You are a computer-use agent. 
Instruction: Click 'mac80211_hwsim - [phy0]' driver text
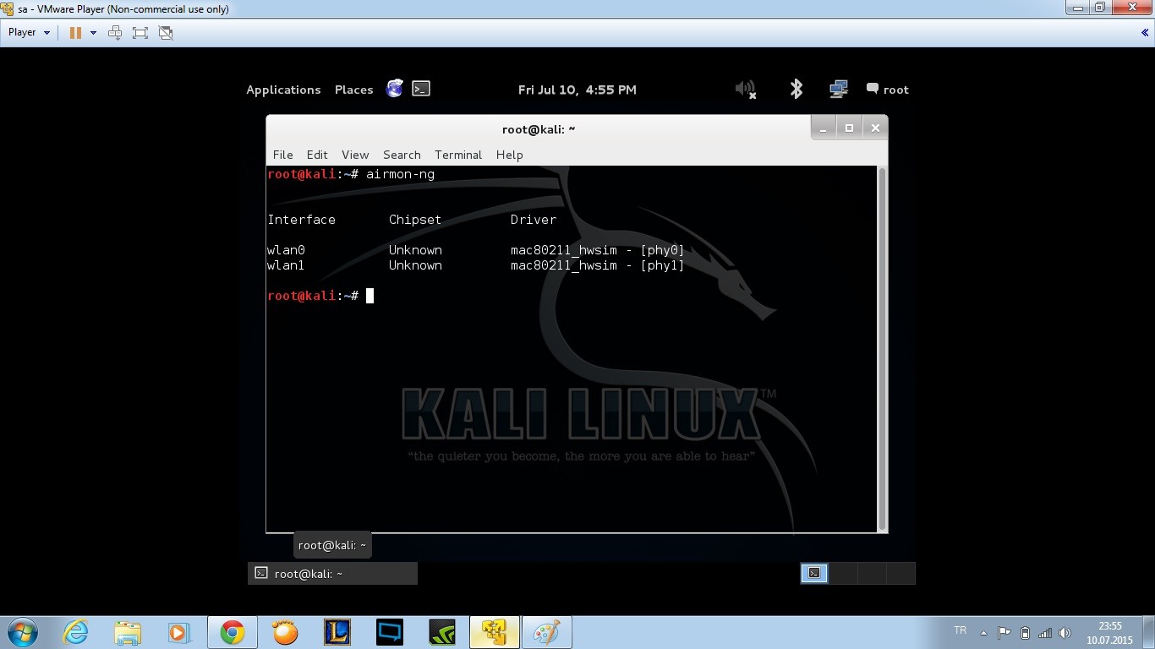(x=598, y=250)
